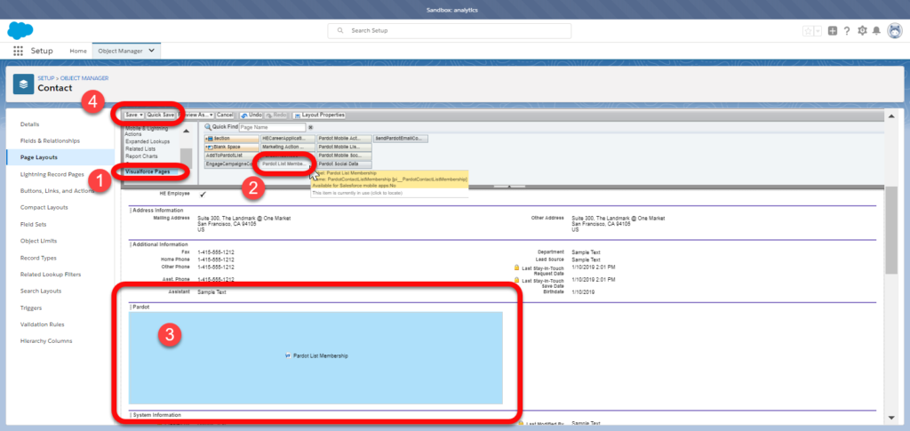Open the notifications bell
This screenshot has width=910, height=431.
[877, 31]
